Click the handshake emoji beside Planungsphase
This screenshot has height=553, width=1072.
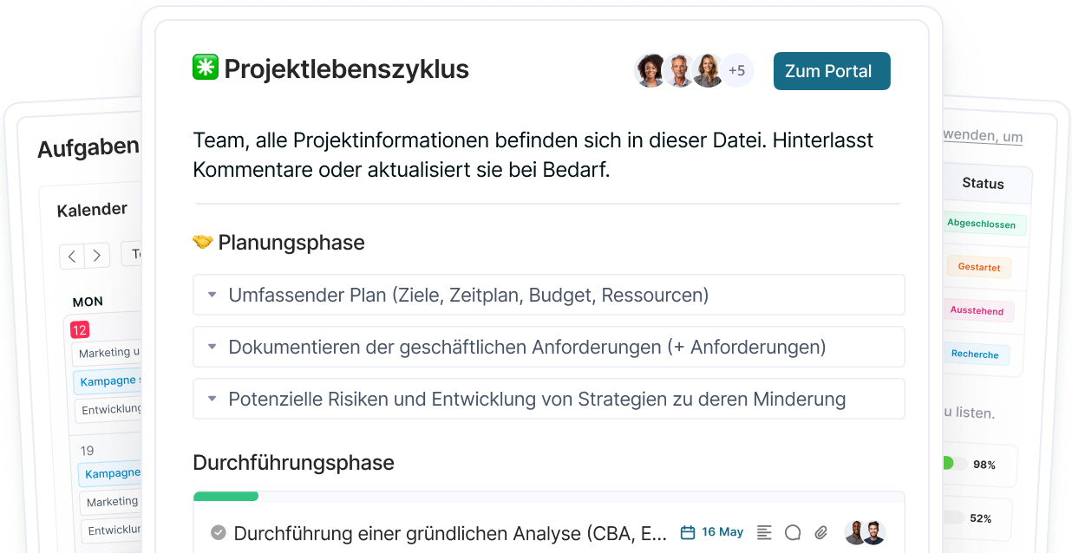pyautogui.click(x=202, y=242)
